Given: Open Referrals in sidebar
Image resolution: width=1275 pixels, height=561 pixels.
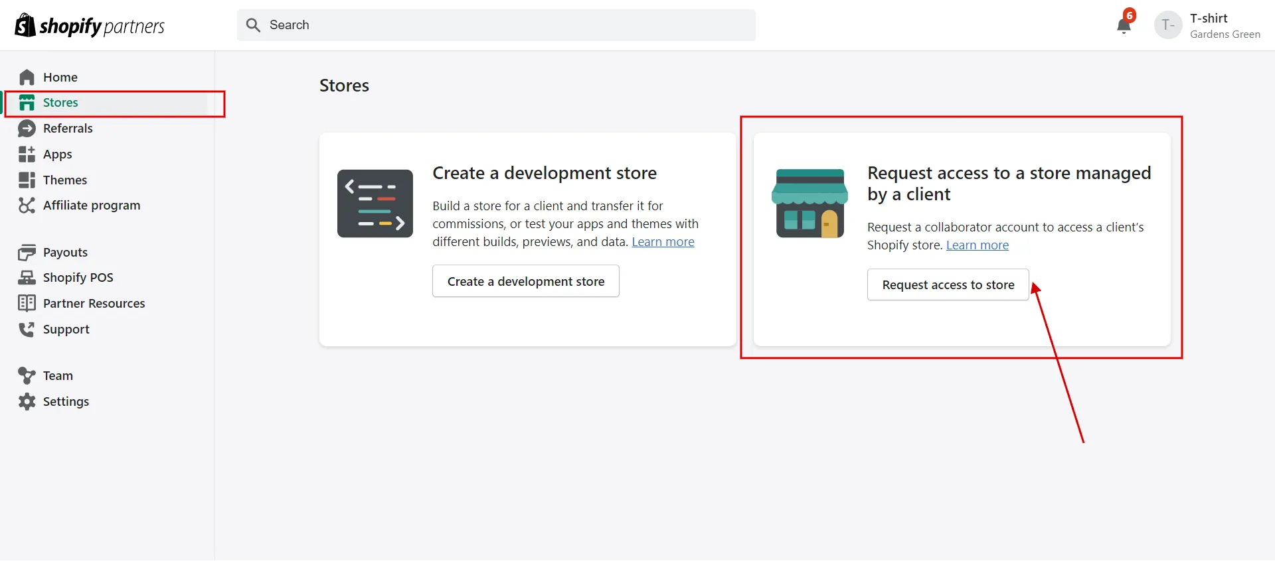Looking at the screenshot, I should (68, 129).
